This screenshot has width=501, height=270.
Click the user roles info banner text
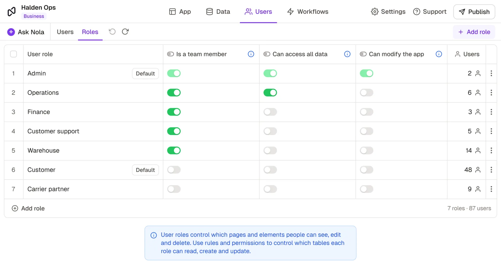(x=252, y=243)
